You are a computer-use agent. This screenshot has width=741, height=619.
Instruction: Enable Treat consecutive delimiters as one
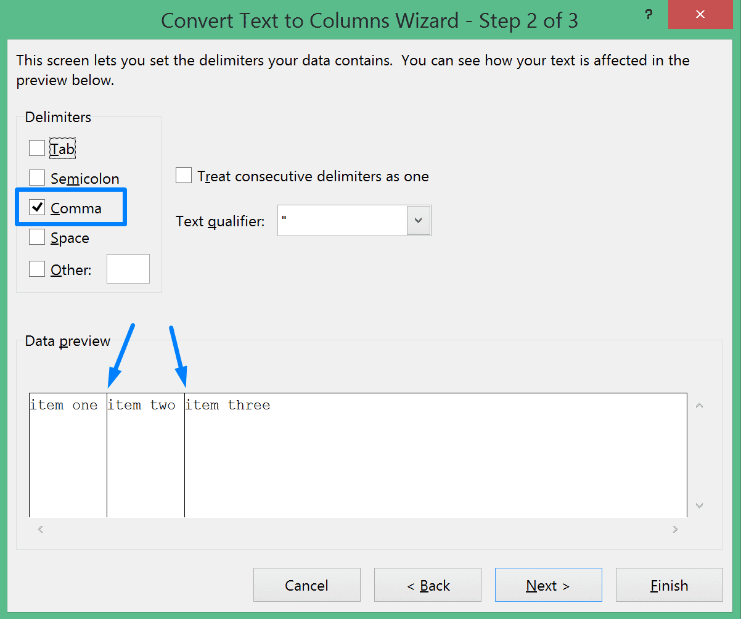click(184, 176)
